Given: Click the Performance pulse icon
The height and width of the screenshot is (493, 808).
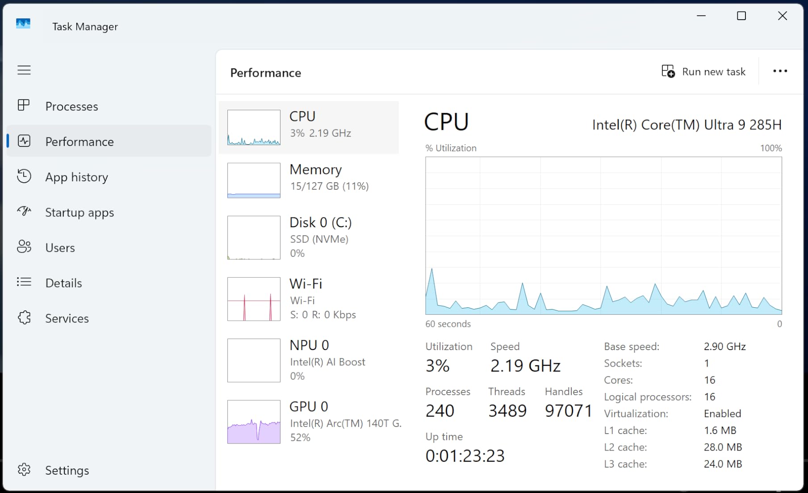Looking at the screenshot, I should 24,141.
